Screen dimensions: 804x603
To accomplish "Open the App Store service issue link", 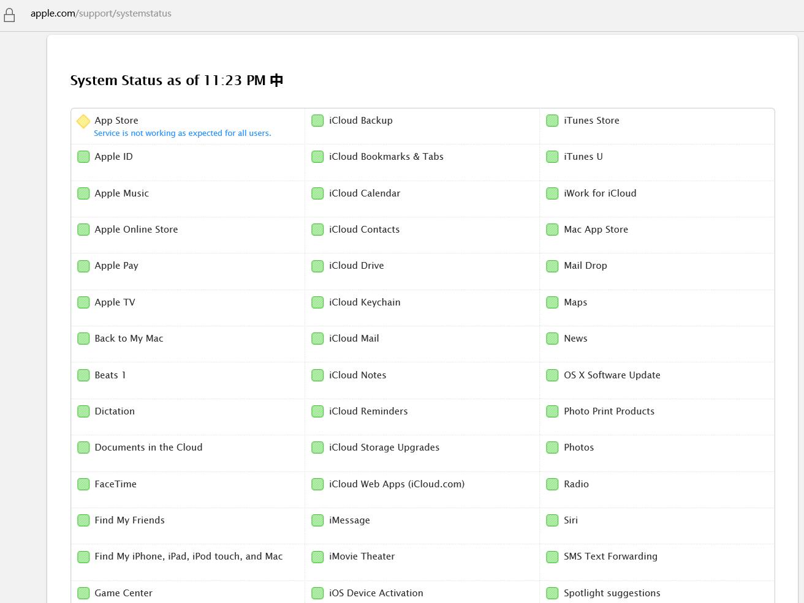I will [x=182, y=133].
